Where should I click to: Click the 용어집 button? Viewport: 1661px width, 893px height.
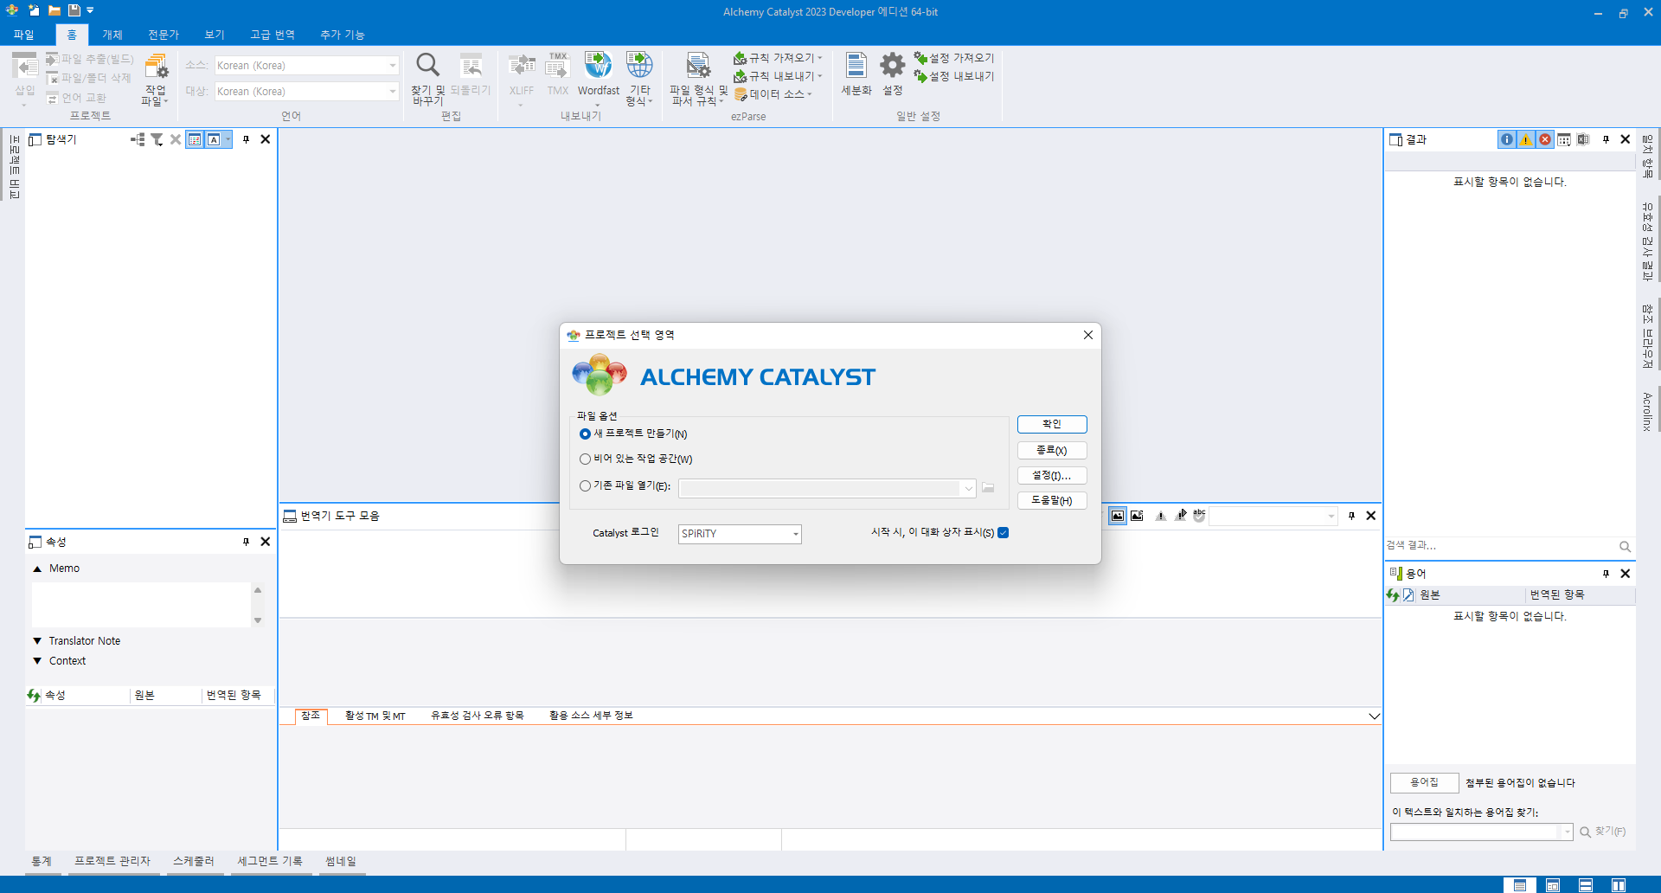click(1424, 782)
